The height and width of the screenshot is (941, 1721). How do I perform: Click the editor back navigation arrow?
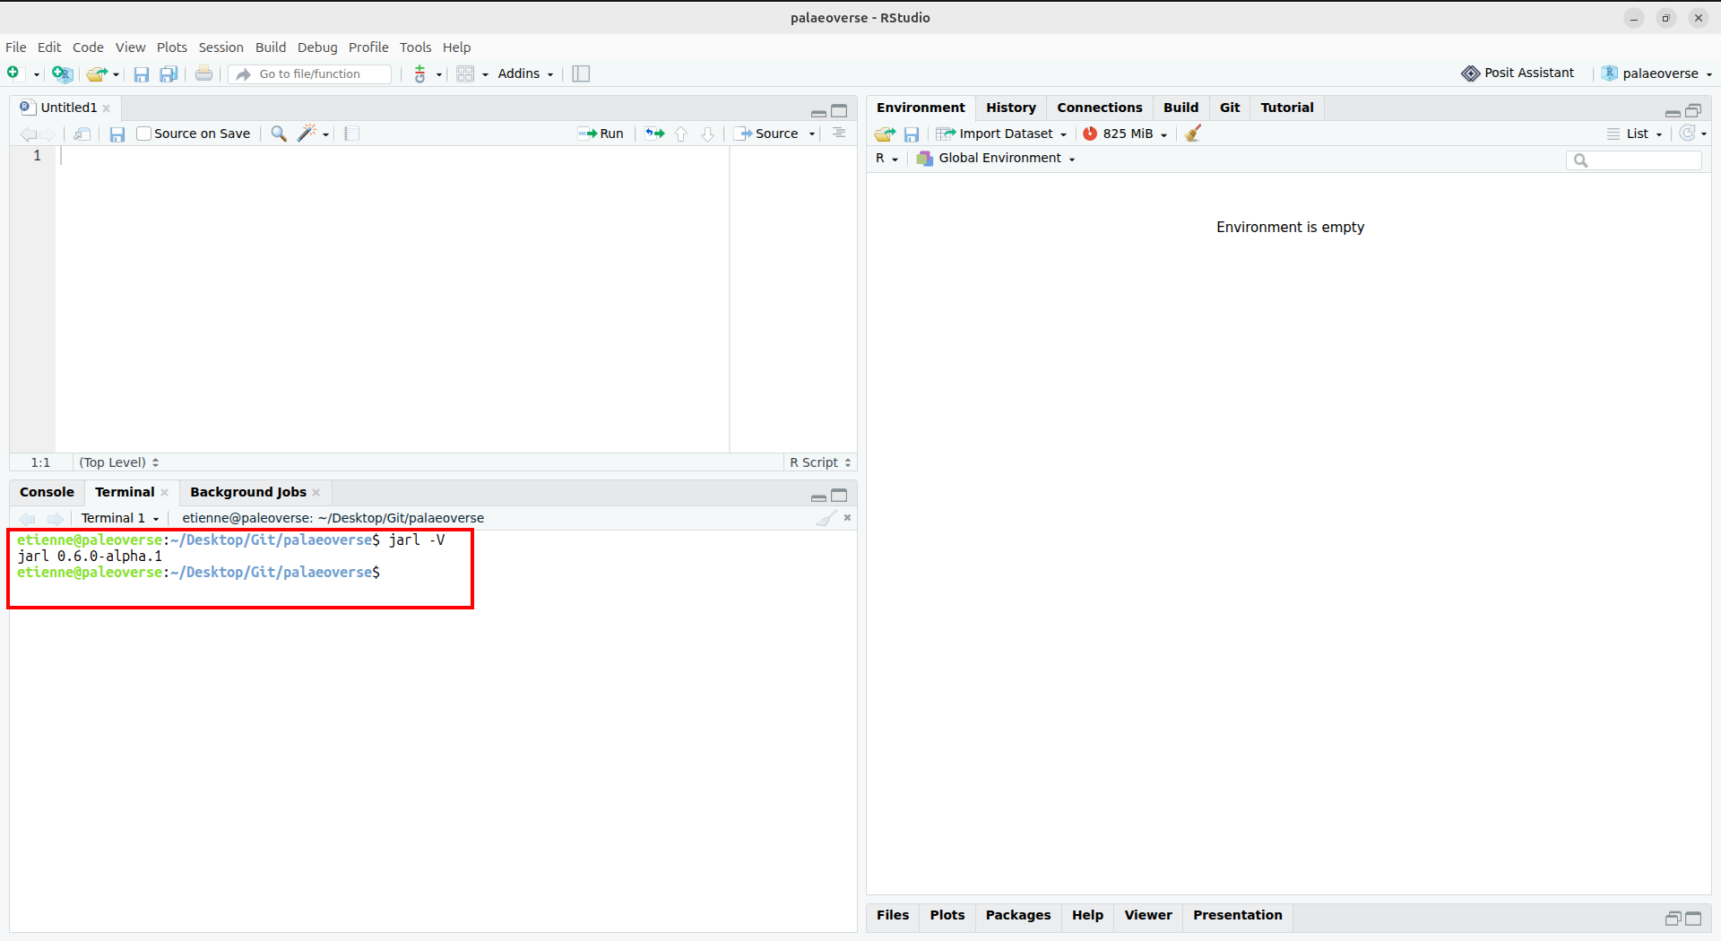[28, 134]
